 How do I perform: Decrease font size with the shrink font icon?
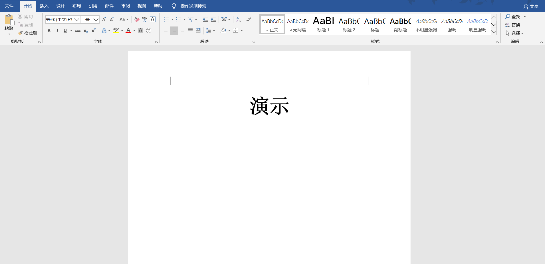[x=112, y=19]
